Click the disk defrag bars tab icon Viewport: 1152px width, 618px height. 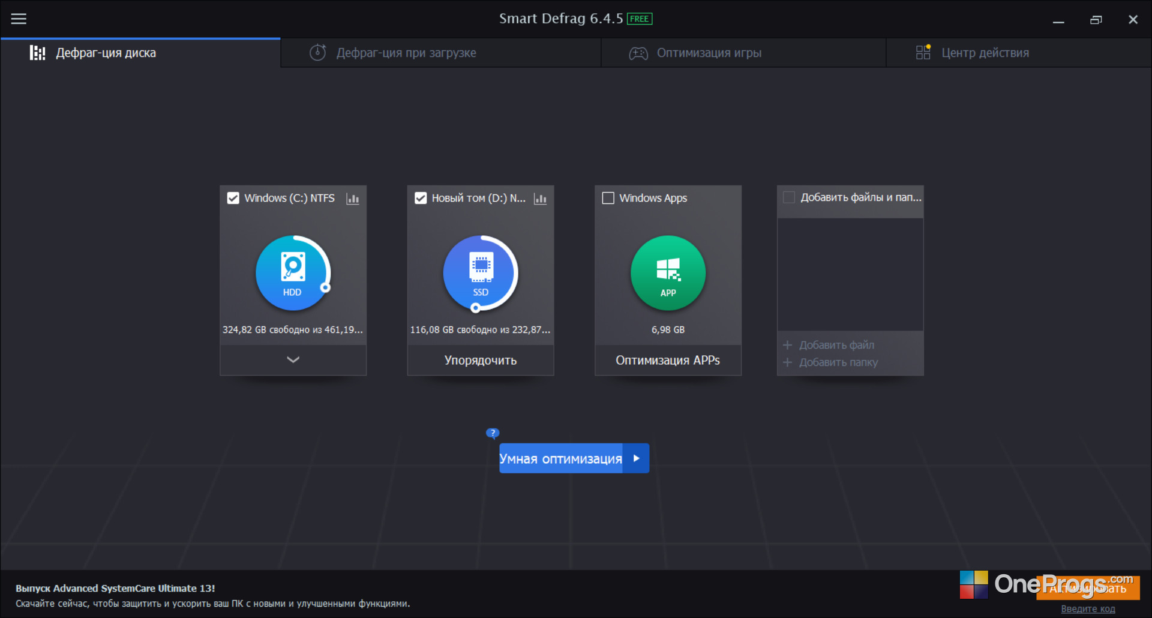[x=37, y=53]
